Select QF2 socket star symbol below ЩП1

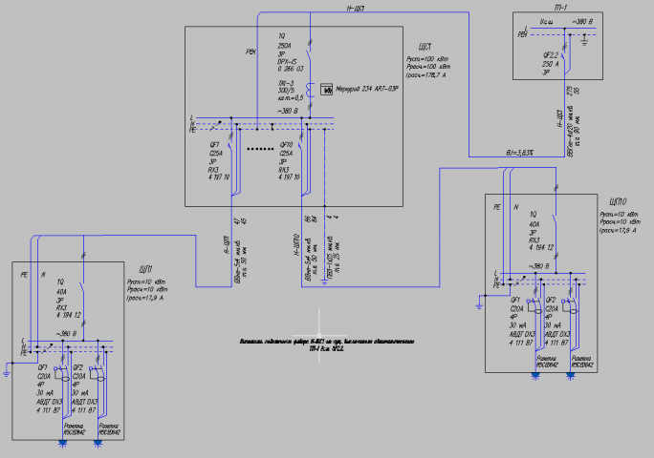[x=98, y=444]
